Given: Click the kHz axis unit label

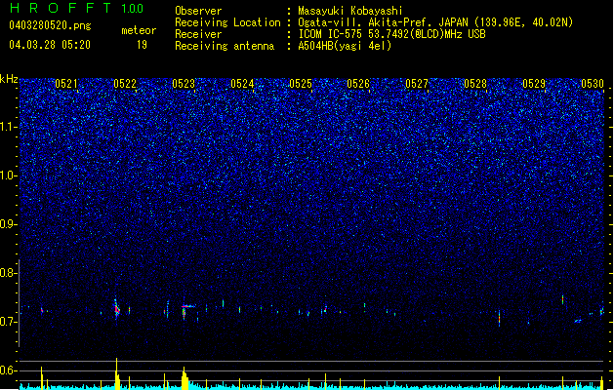Looking at the screenshot, I should (9, 79).
